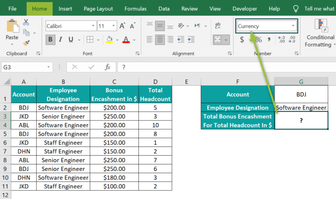Image resolution: width=336 pixels, height=199 pixels.
Task: Click the Wrap Text icon
Action: [x=218, y=26]
